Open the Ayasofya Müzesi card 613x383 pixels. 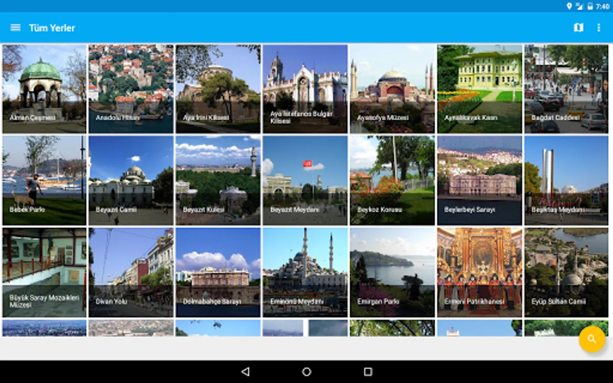click(x=392, y=89)
